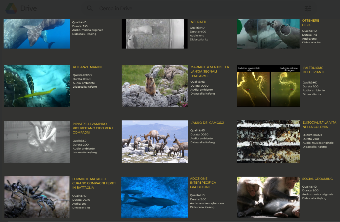Viewport: 340px width, 222px height.
Task: Click the L'ALTRUISMO DELLE PIANTE title
Action: click(314, 70)
